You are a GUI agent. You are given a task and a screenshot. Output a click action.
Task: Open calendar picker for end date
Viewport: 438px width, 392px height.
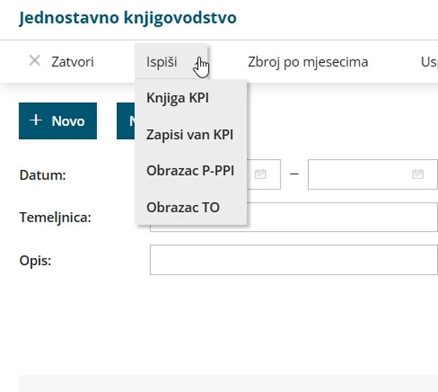418,174
